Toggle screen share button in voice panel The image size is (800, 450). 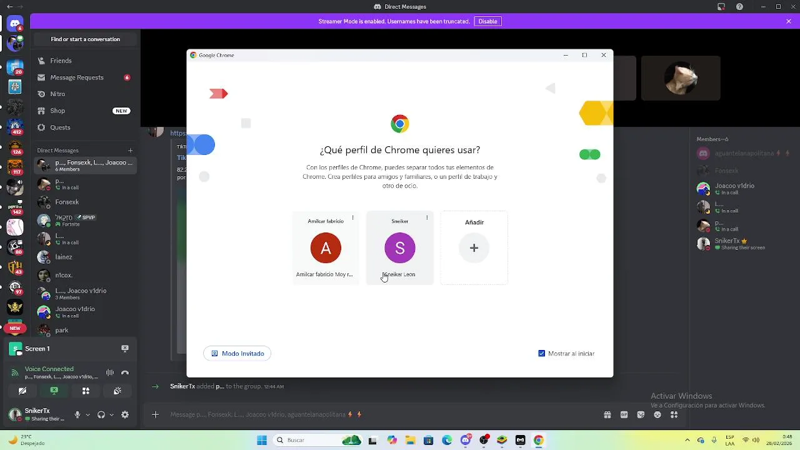(x=54, y=391)
